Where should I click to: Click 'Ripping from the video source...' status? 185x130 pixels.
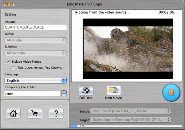[x=102, y=12]
